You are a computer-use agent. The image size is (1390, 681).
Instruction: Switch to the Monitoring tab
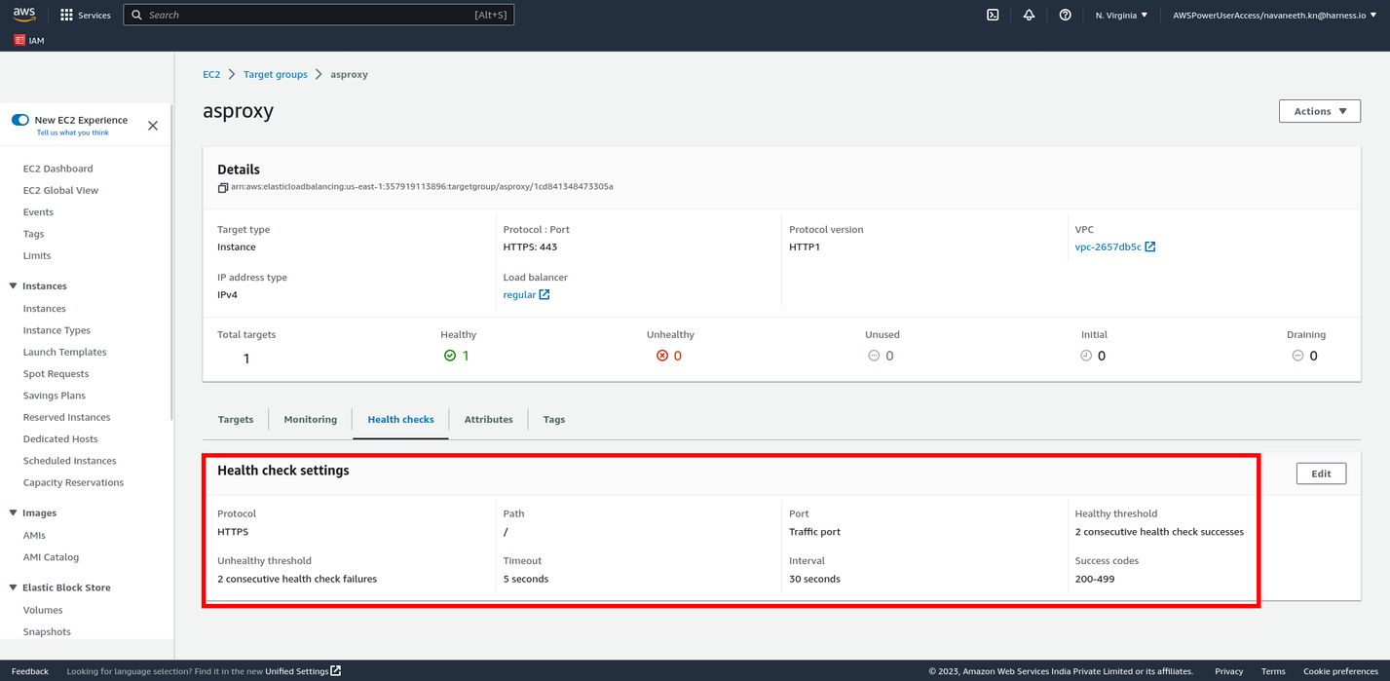click(310, 419)
